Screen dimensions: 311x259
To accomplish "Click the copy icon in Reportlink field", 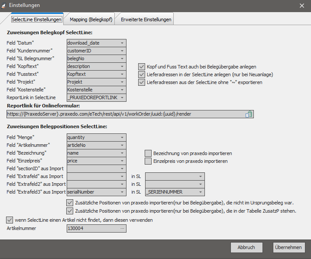I will click(x=249, y=114).
